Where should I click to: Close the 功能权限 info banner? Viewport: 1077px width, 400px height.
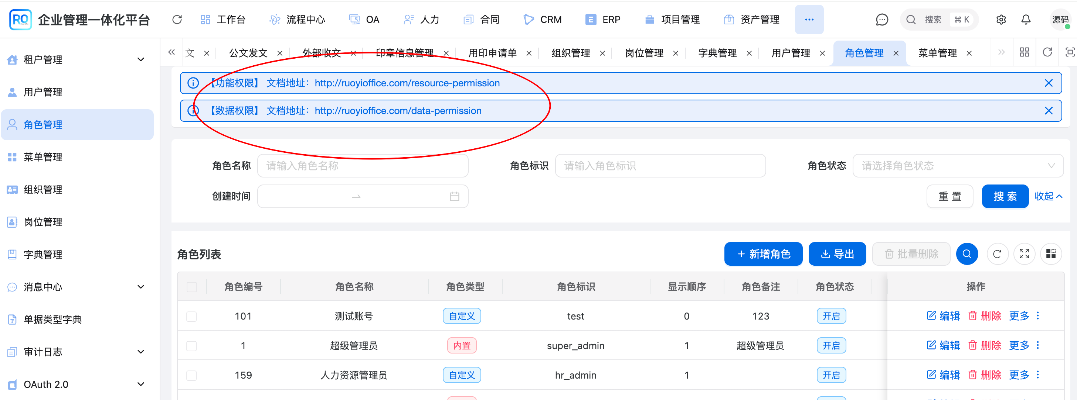(1049, 83)
